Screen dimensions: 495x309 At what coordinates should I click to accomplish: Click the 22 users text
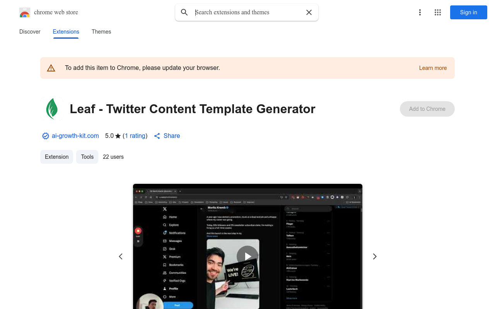coord(113,157)
